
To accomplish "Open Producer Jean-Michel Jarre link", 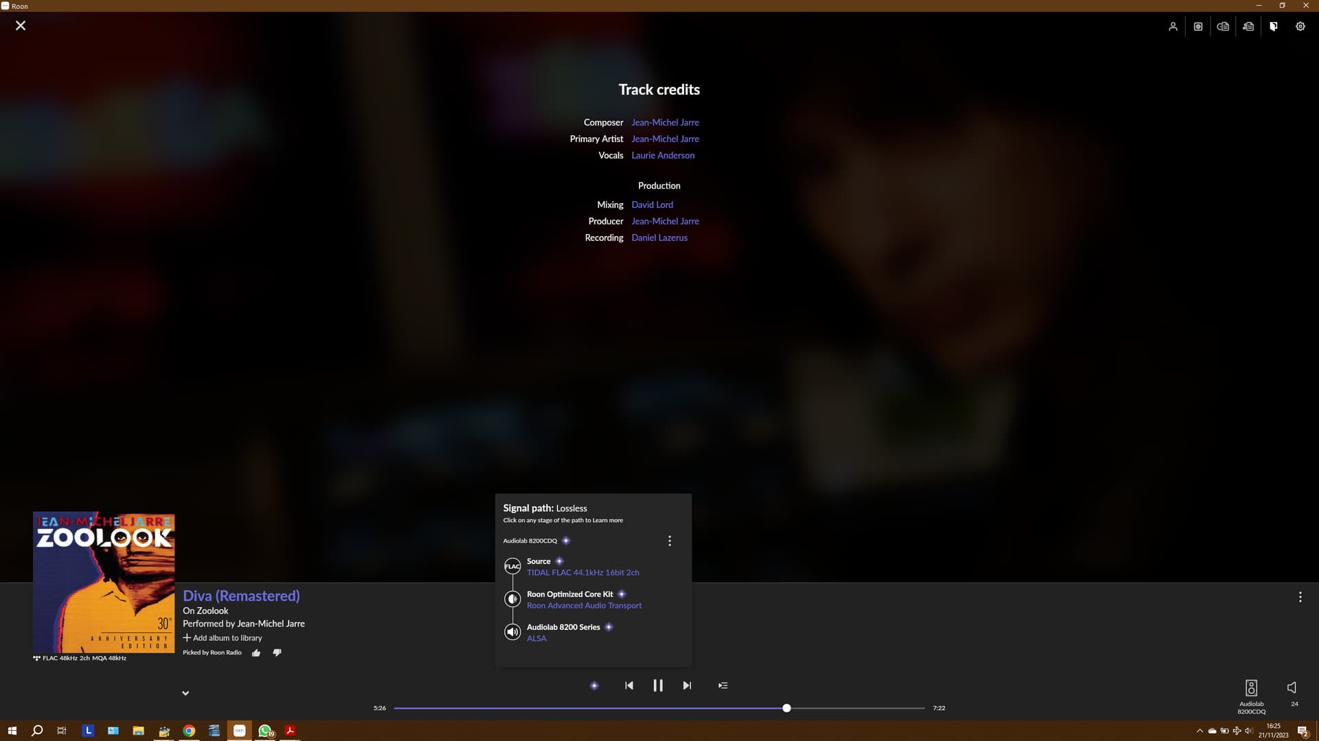I will pos(665,221).
